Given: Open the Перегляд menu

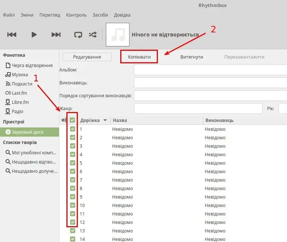Looking at the screenshot, I should [x=50, y=15].
